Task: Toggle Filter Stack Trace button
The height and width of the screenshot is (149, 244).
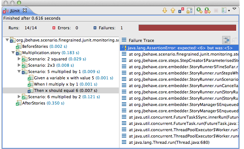Action: (x=226, y=40)
